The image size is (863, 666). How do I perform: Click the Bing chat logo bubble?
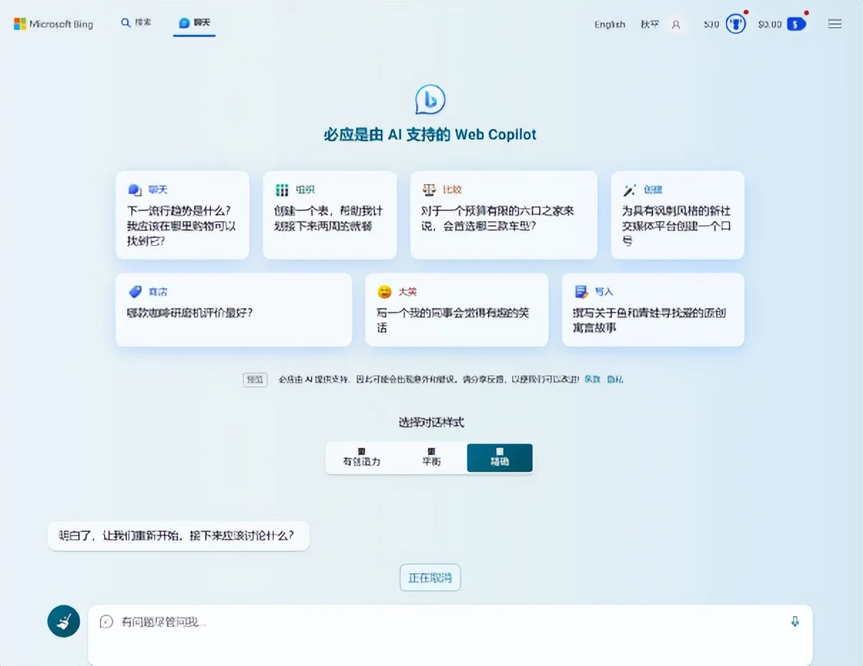[430, 99]
